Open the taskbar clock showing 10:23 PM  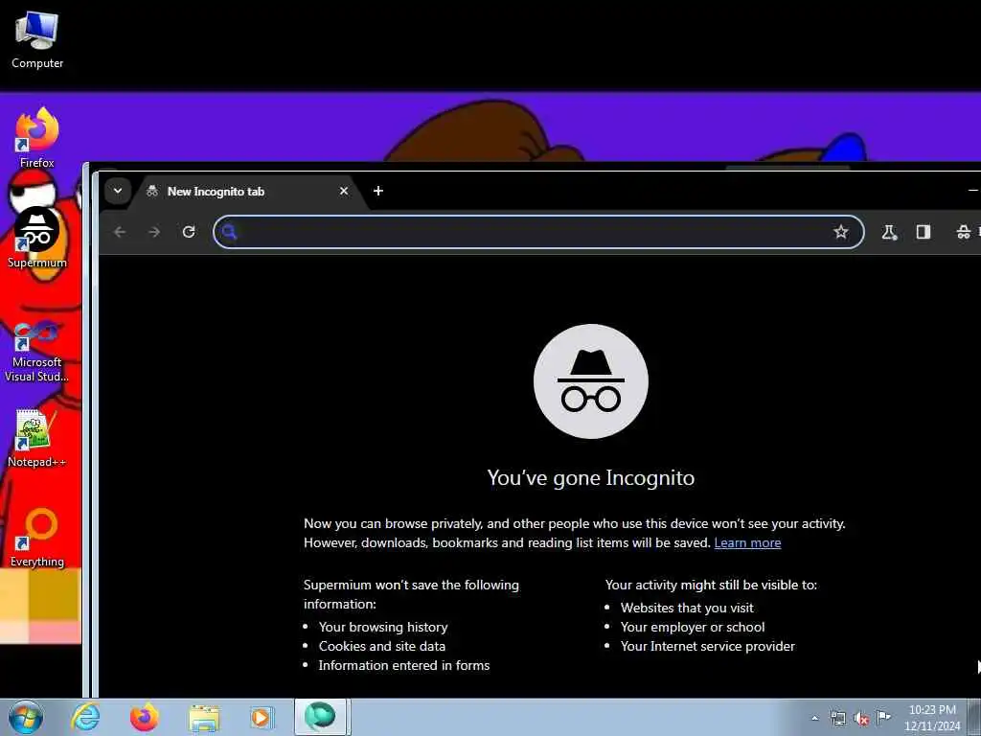coord(931,717)
